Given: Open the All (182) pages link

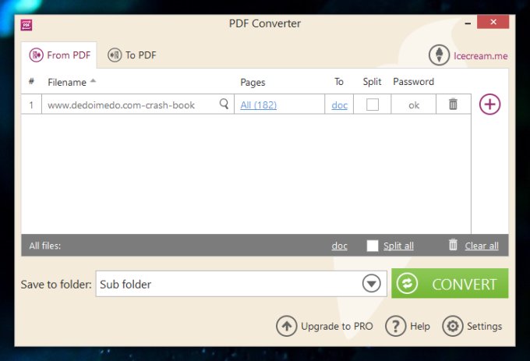Looking at the screenshot, I should tap(258, 105).
